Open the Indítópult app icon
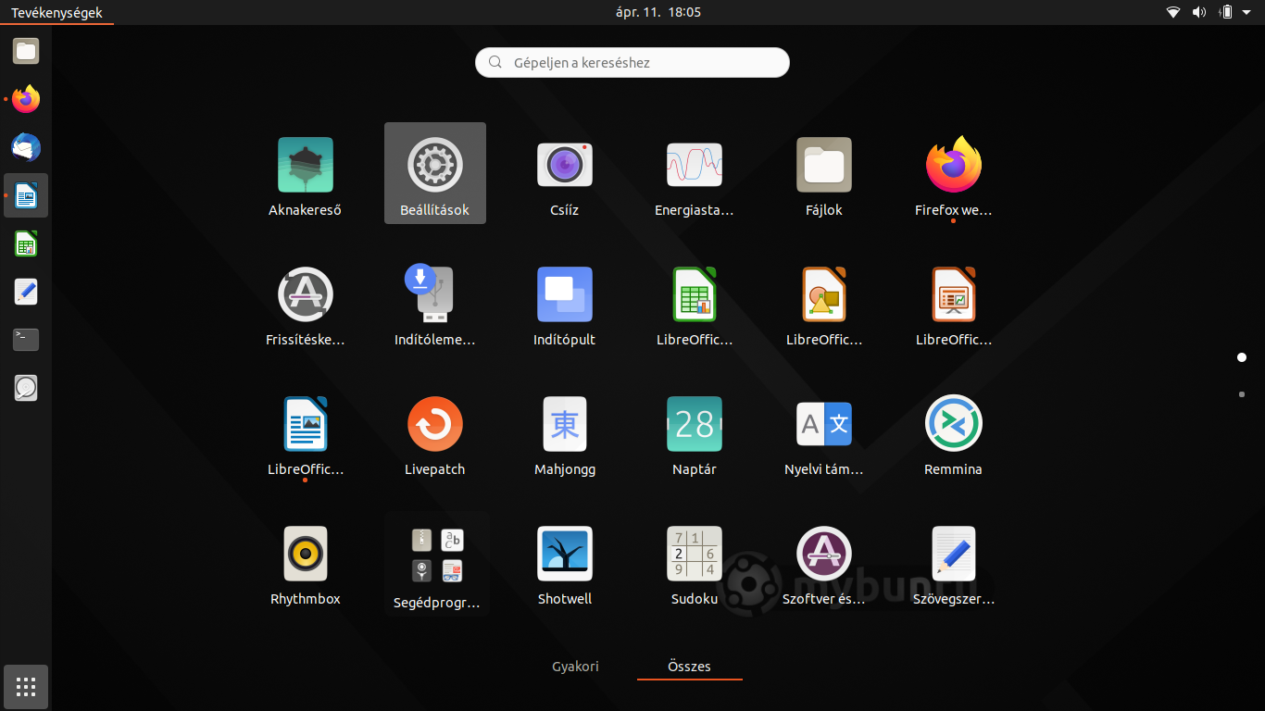This screenshot has height=711, width=1265. (x=565, y=303)
